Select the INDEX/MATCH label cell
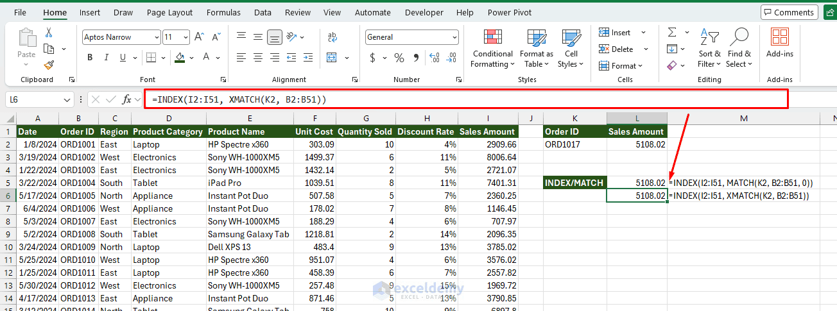The width and height of the screenshot is (837, 311). click(x=574, y=183)
